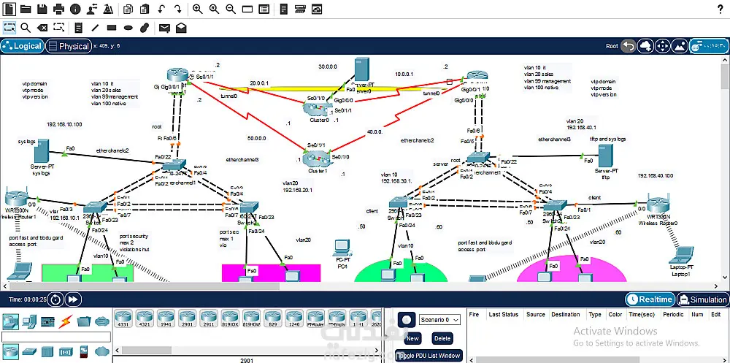Click the Save file icon
730x363 pixels.
point(42,9)
